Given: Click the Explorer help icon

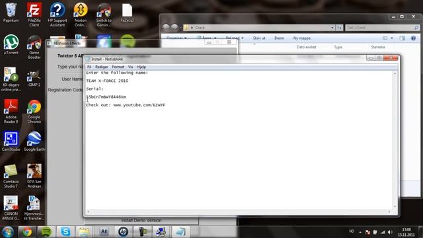Looking at the screenshot, I should coord(413,38).
